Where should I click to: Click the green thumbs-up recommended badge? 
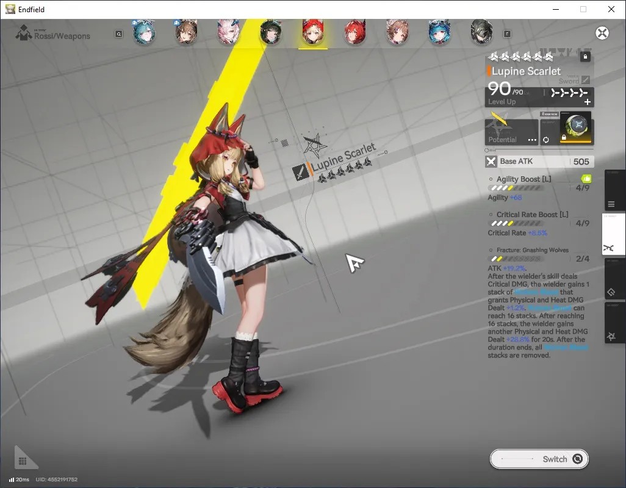(586, 178)
